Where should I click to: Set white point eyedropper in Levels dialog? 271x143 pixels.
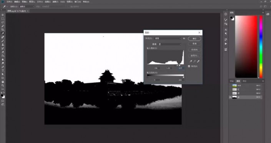tap(198, 61)
